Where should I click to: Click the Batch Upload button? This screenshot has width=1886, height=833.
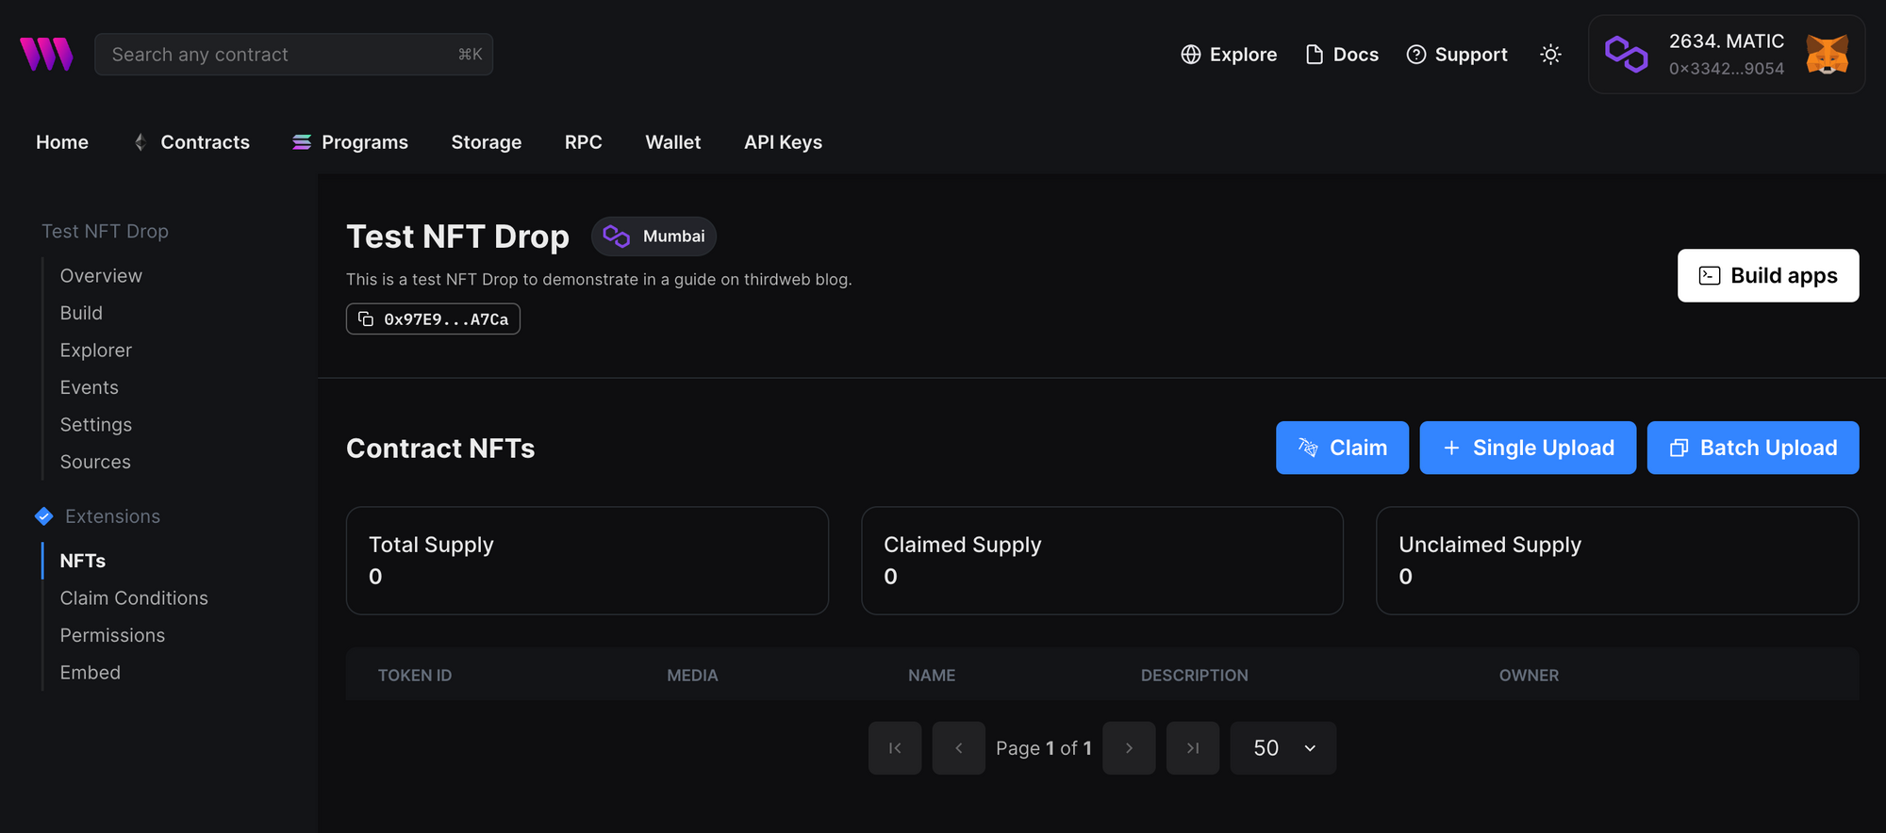1753,448
